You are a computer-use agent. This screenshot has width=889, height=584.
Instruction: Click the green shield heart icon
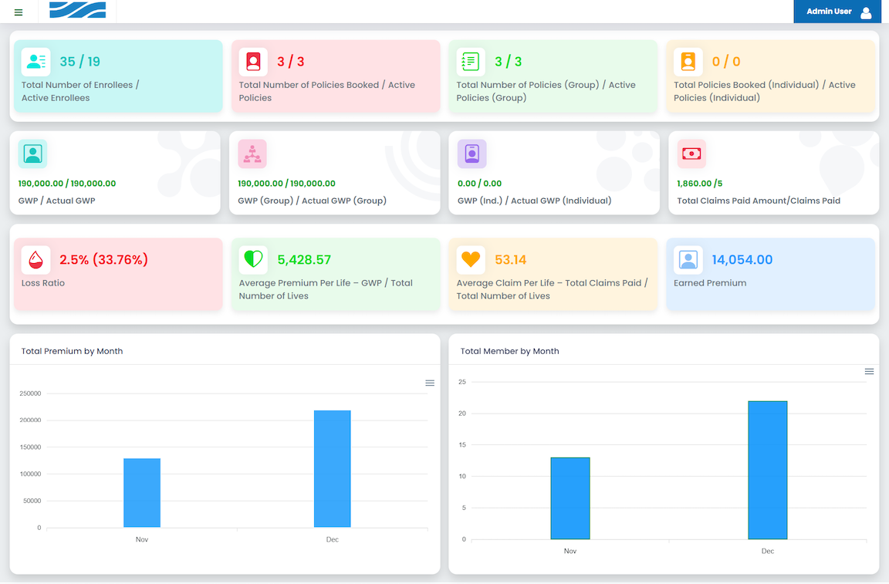(x=253, y=260)
